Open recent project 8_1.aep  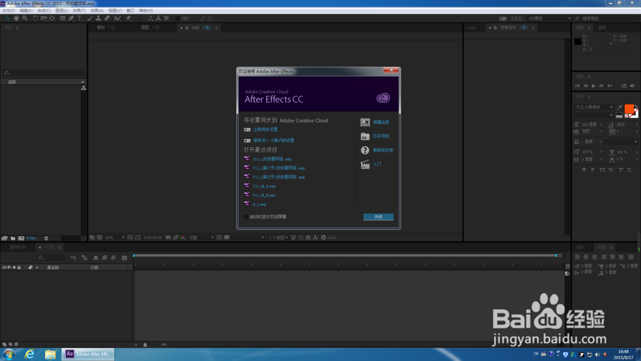click(260, 205)
